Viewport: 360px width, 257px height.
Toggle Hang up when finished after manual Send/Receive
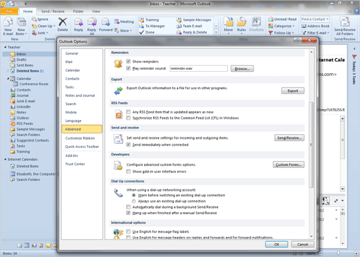(129, 213)
